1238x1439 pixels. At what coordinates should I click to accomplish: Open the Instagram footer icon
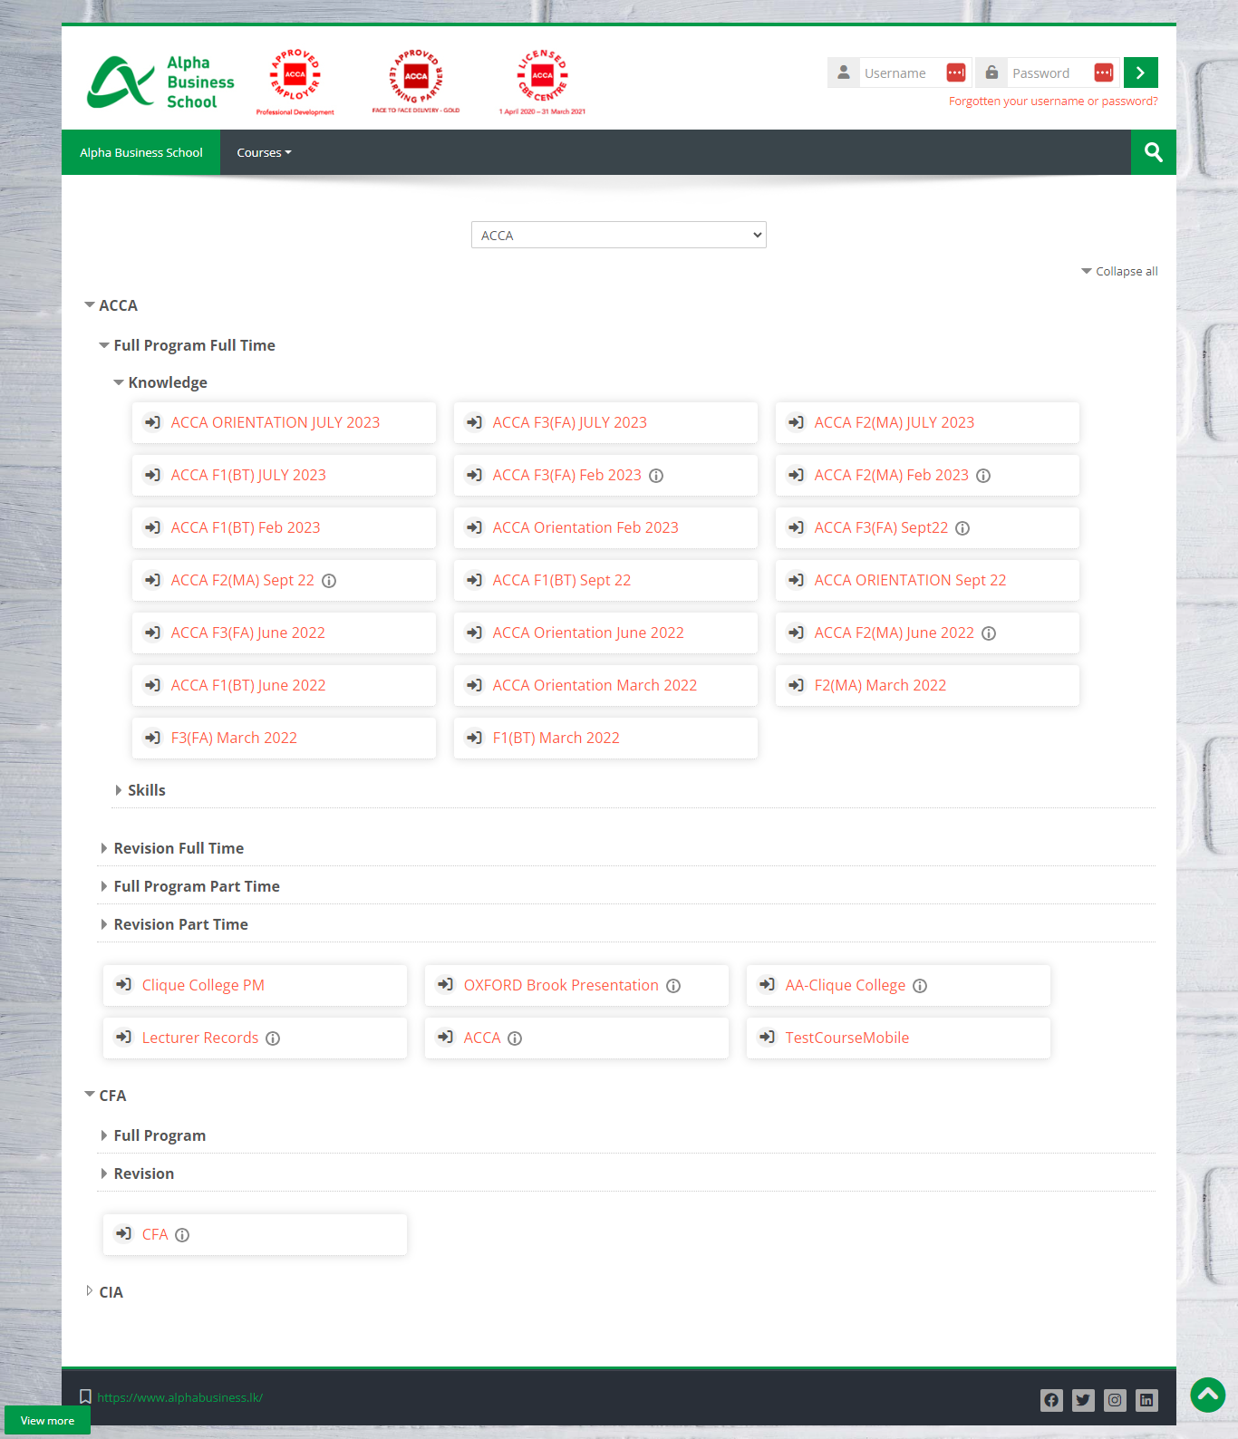click(1115, 1400)
